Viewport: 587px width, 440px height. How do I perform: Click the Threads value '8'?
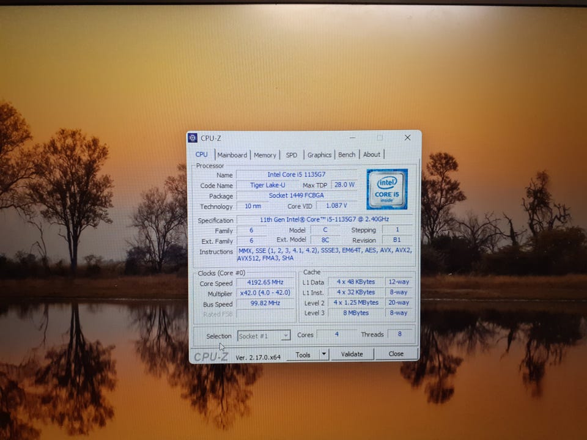[400, 334]
